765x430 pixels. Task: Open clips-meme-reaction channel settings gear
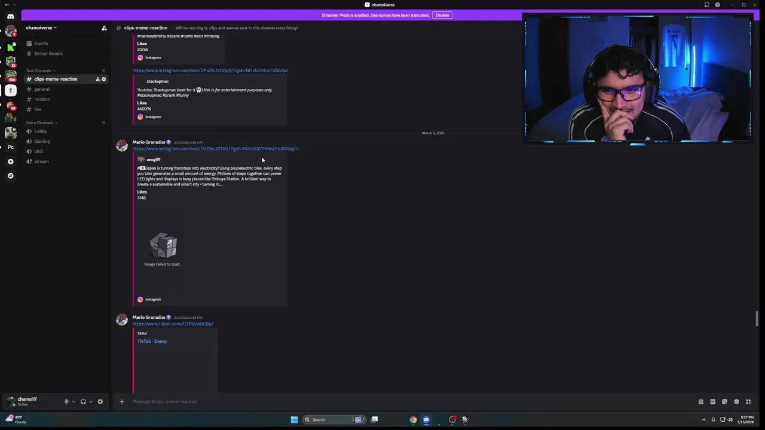(103, 79)
